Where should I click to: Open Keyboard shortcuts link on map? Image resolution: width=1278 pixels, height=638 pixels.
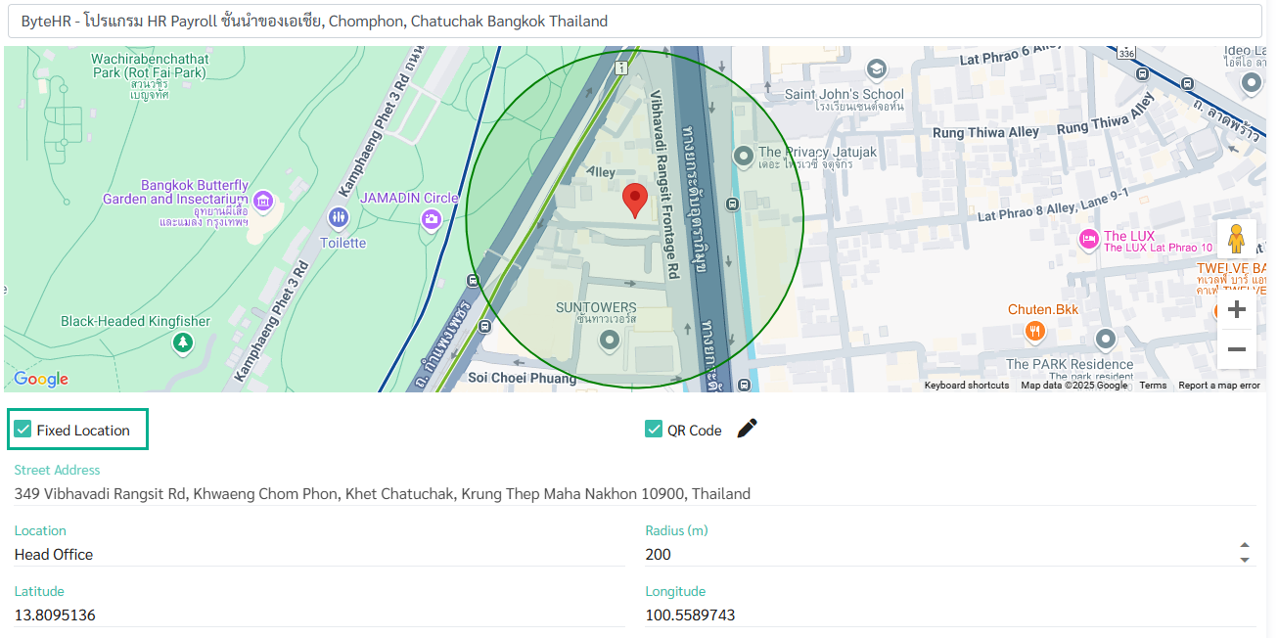967,386
